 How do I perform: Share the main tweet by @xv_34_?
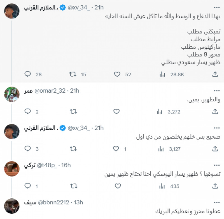pyautogui.click(x=215, y=74)
